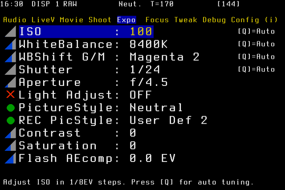Select the WhiteBalance menu row
Screen dimensions: 285x190
93,44
